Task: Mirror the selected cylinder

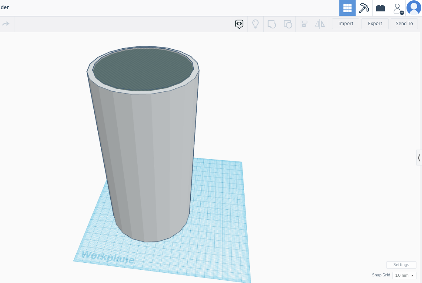Action: click(319, 24)
